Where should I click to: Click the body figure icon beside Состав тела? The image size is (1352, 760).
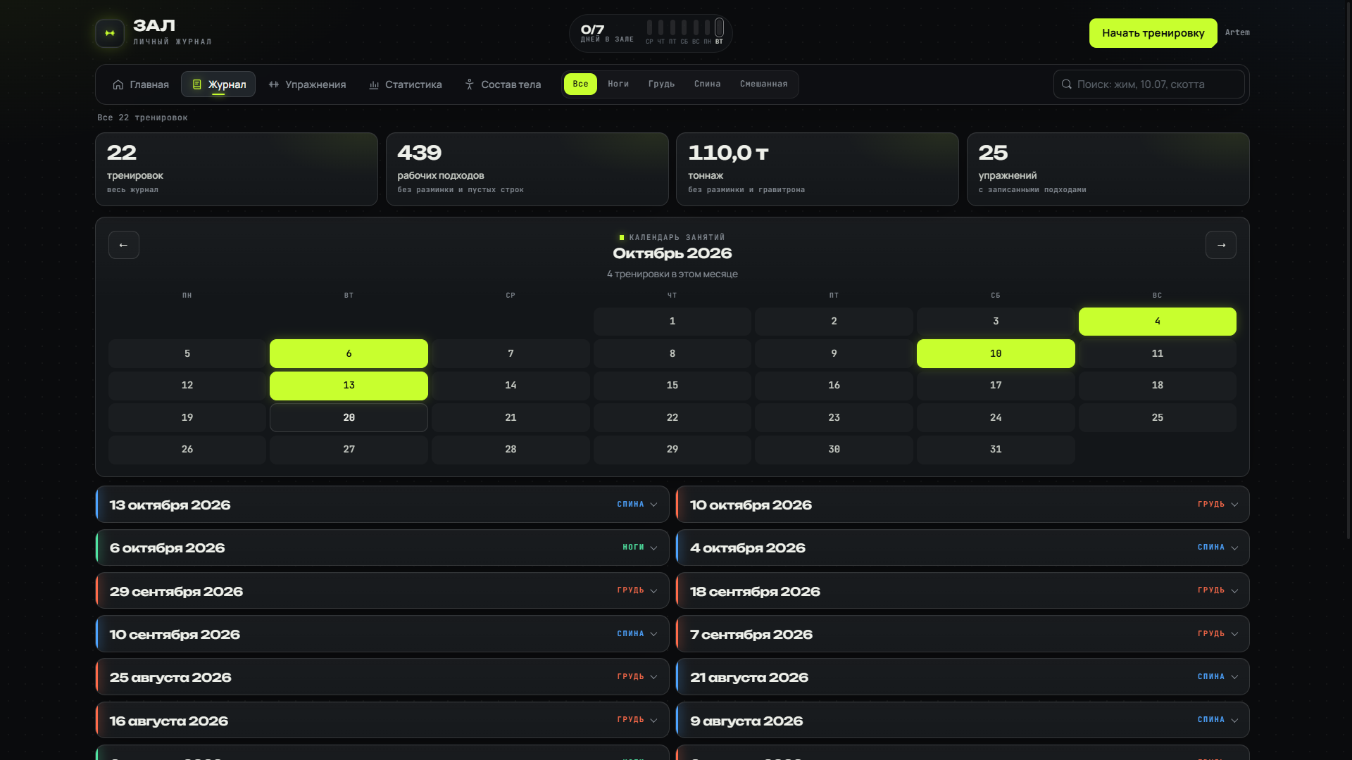tap(470, 84)
